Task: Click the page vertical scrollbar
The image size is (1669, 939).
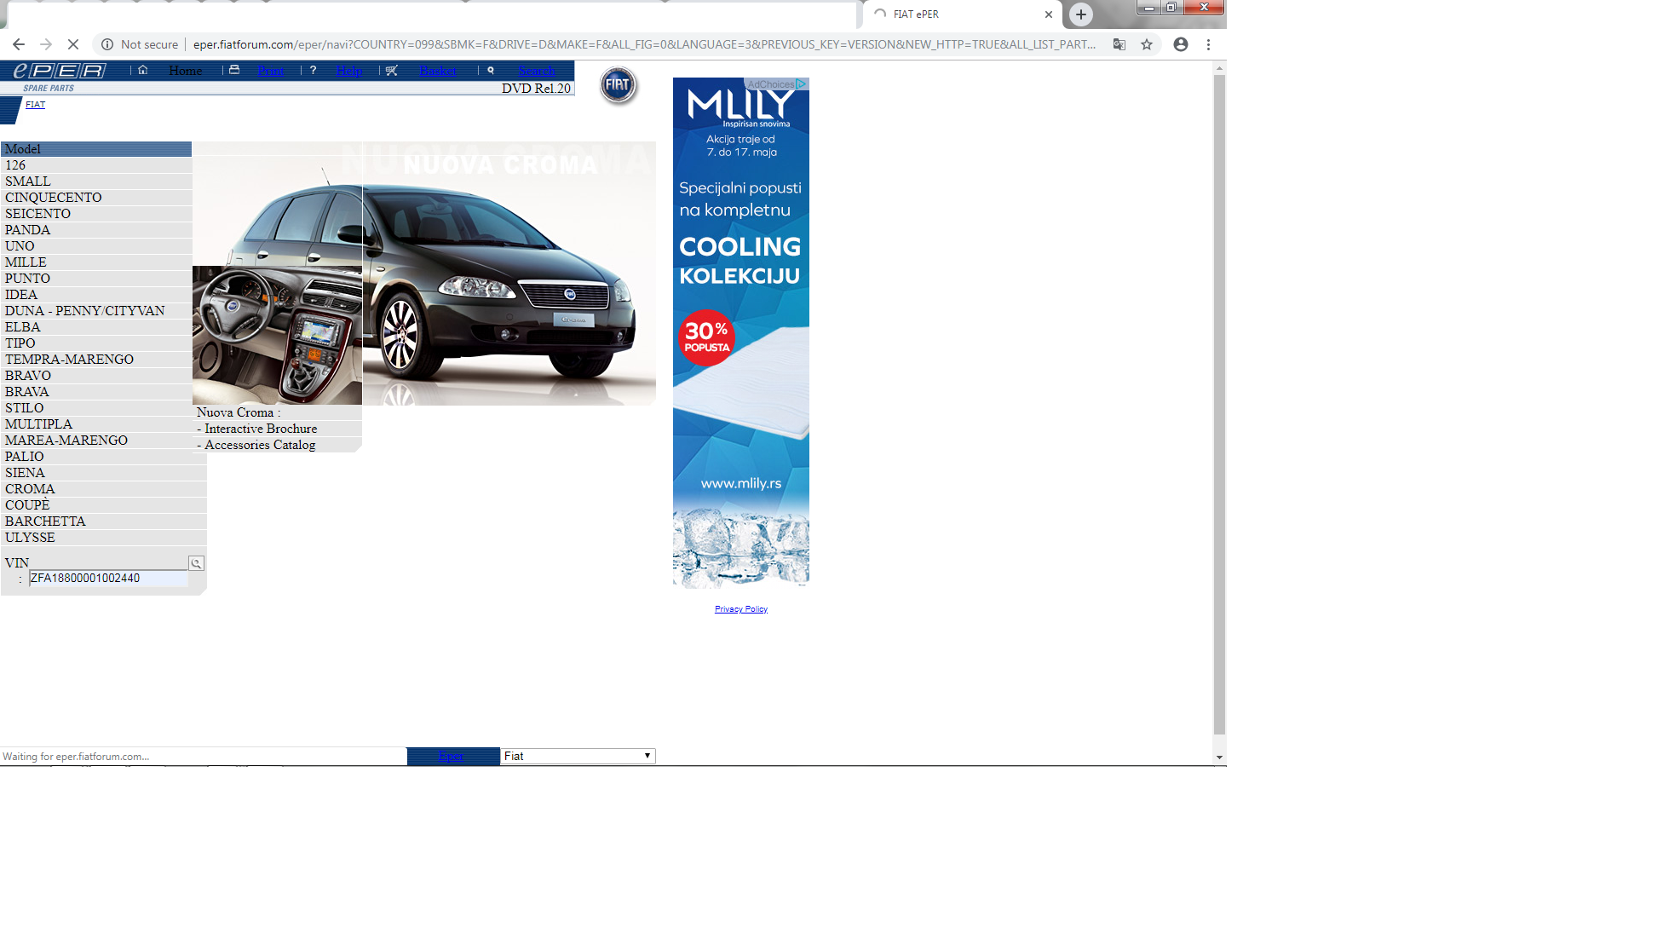Action: pos(1219,405)
